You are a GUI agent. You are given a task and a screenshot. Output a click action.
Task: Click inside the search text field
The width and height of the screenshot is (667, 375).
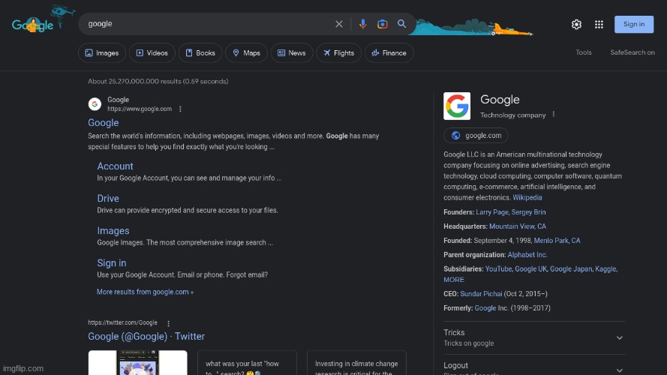tap(203, 24)
